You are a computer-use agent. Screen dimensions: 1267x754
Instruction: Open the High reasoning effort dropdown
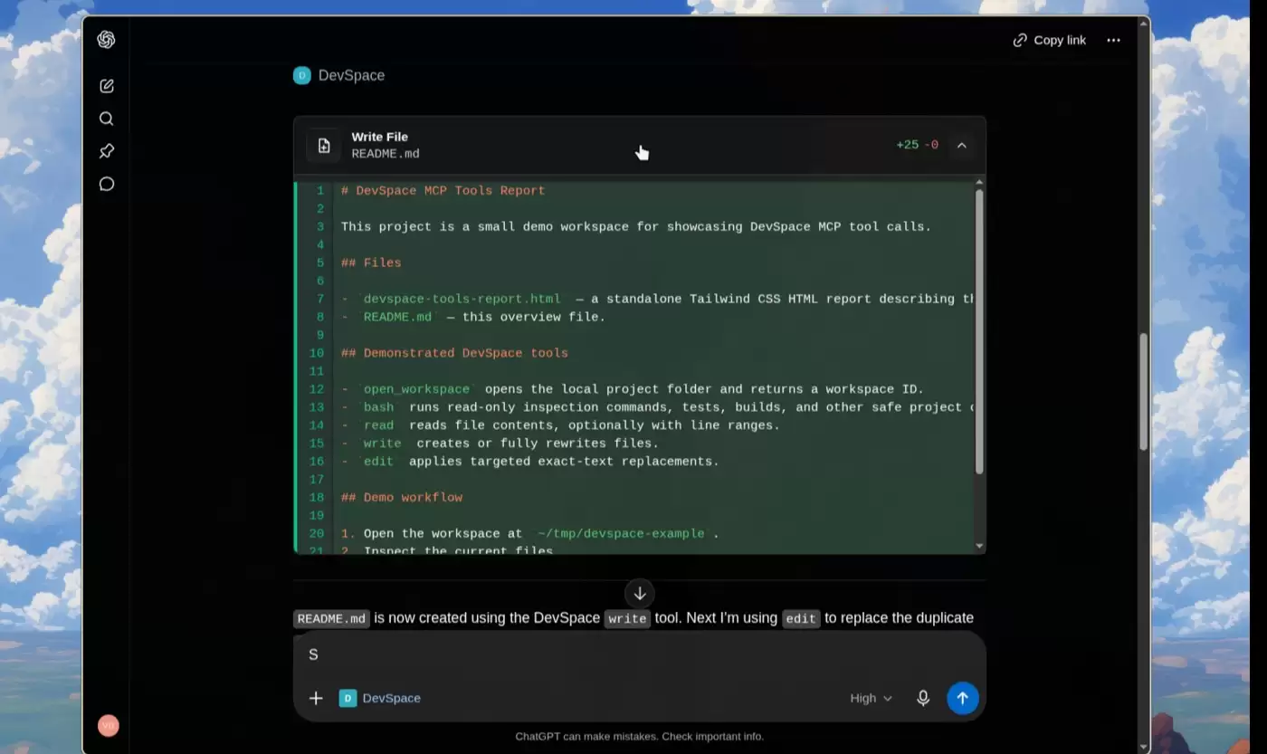point(871,698)
